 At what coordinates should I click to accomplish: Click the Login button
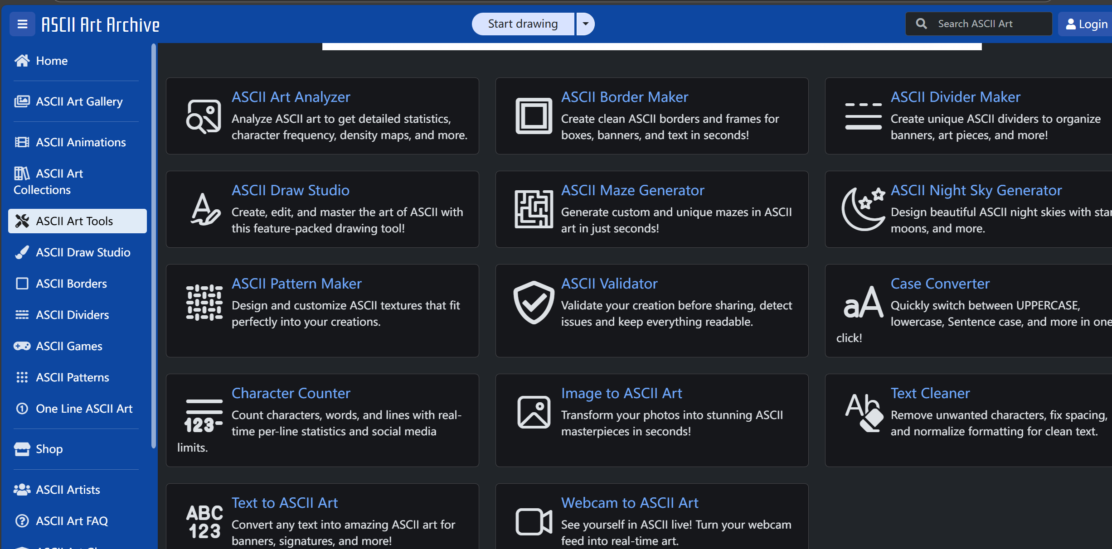click(x=1086, y=24)
